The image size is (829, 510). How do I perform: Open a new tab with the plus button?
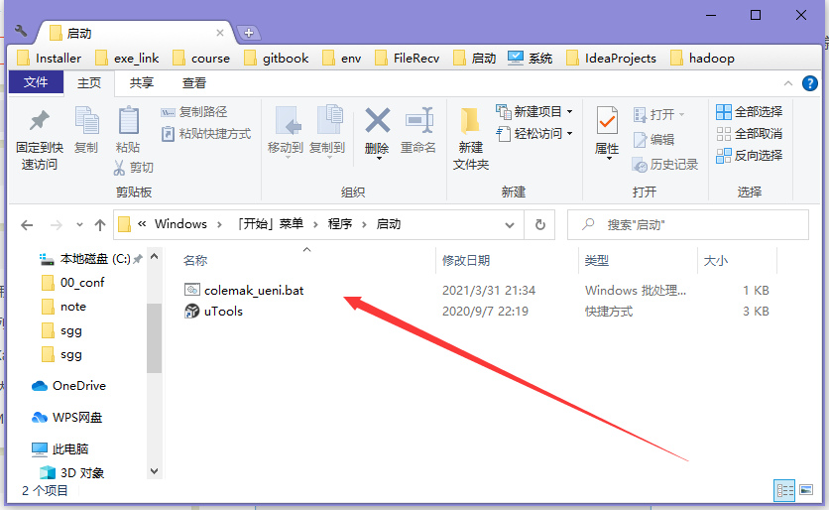249,33
